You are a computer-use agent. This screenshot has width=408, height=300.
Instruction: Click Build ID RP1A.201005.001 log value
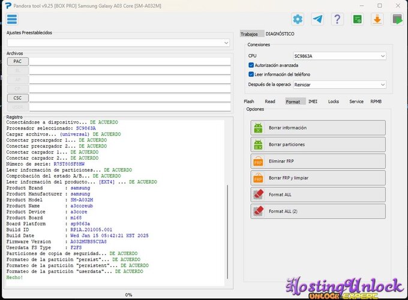click(91, 230)
